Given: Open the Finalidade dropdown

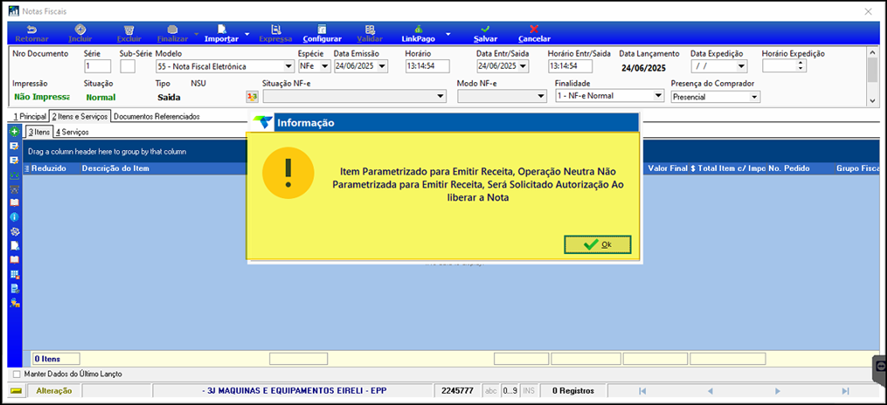Looking at the screenshot, I should click(658, 95).
